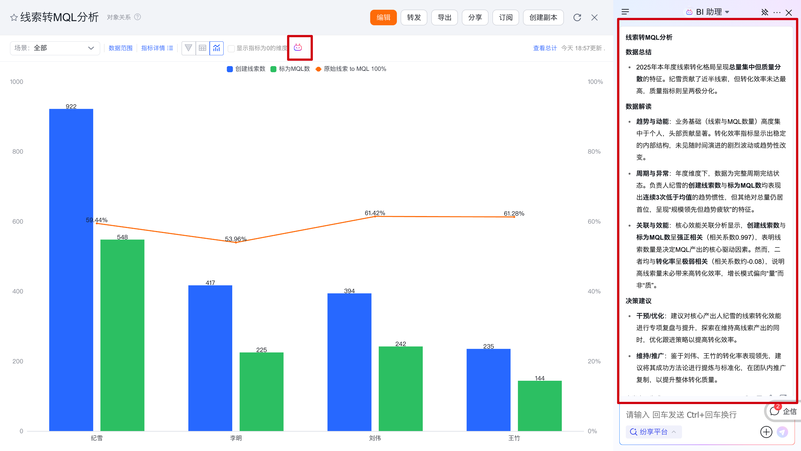Expand the 场景 全部 dropdown
Image resolution: width=801 pixels, height=451 pixels.
[55, 48]
